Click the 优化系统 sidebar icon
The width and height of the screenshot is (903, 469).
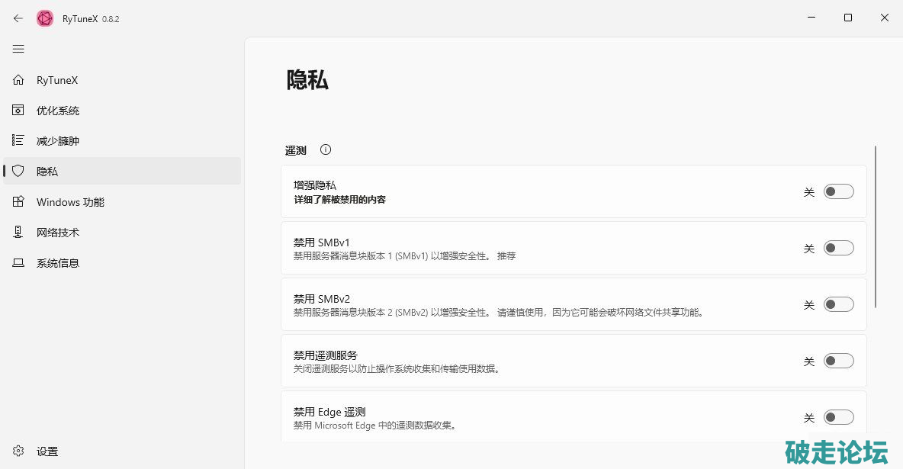18,111
